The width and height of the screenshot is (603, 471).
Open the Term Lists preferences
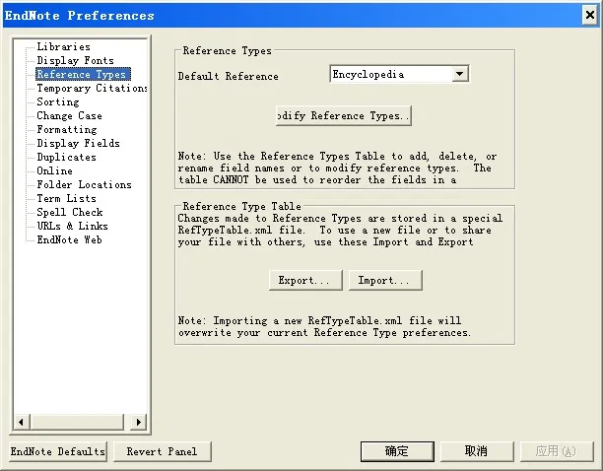(67, 199)
